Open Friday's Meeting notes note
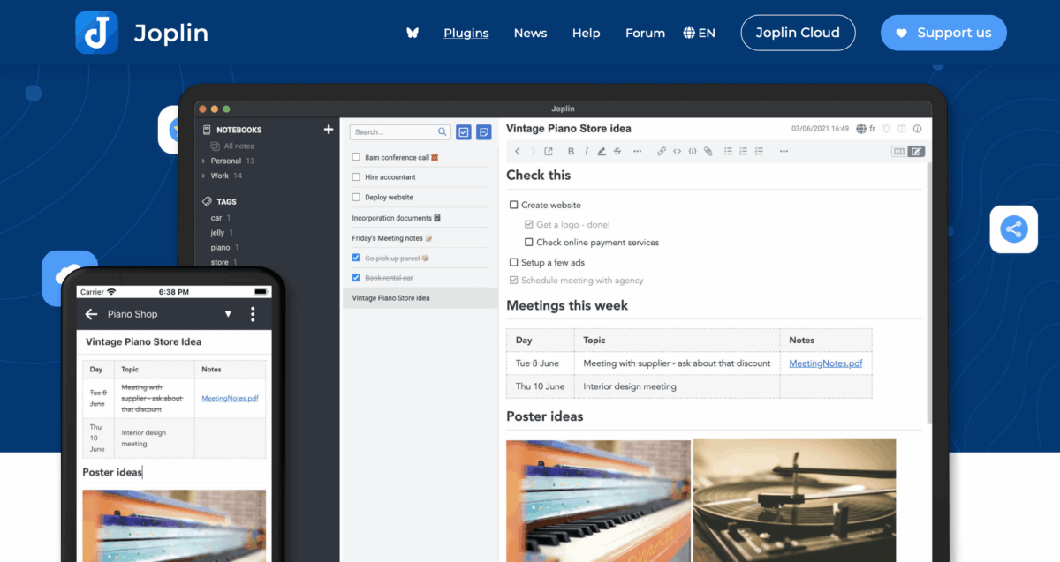The width and height of the screenshot is (1060, 562). [x=392, y=238]
